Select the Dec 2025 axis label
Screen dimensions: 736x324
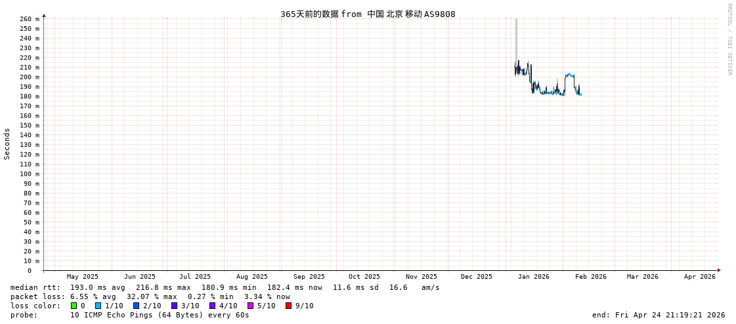click(x=476, y=277)
